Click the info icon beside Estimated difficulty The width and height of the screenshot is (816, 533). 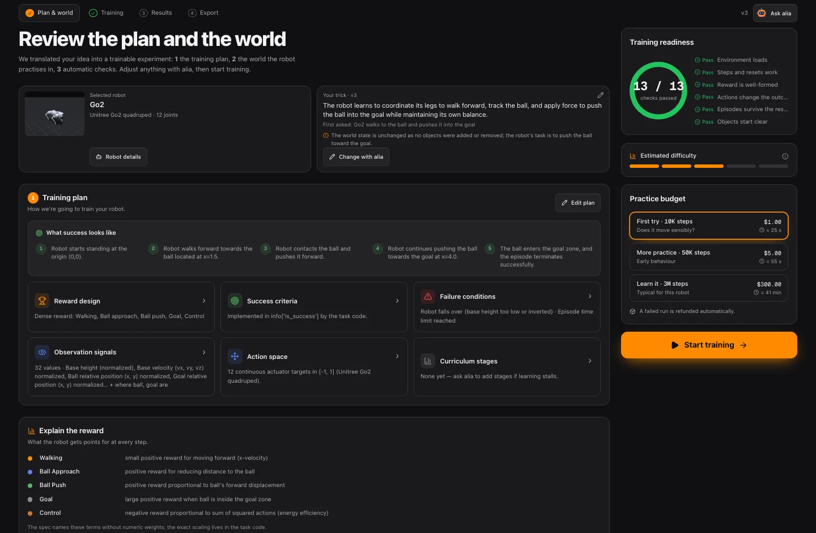[785, 156]
